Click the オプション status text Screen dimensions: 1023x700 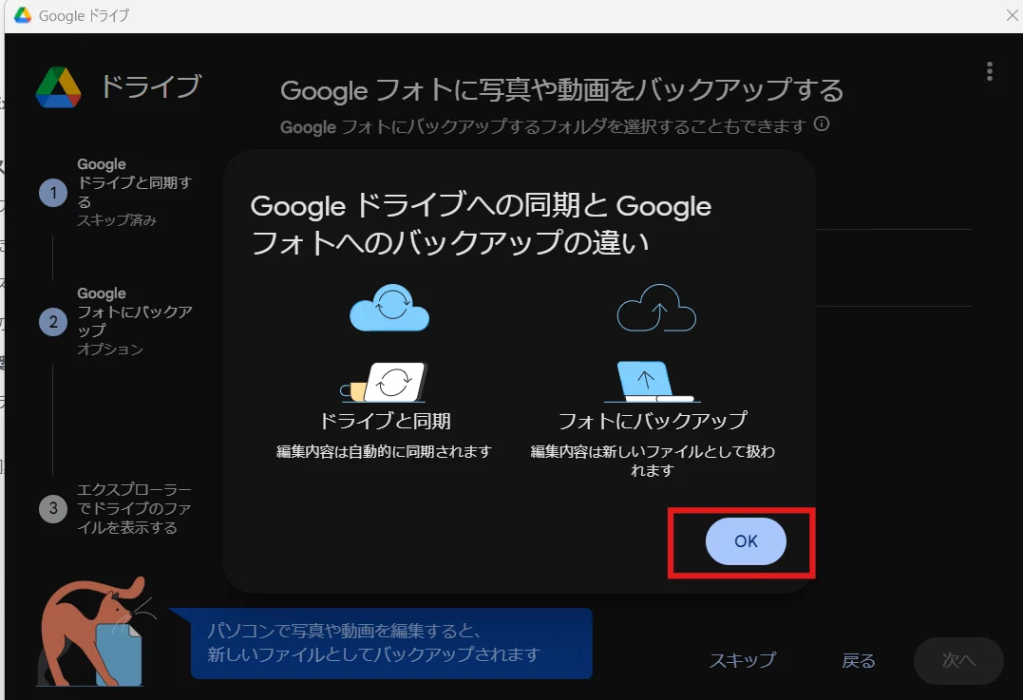[x=110, y=349]
